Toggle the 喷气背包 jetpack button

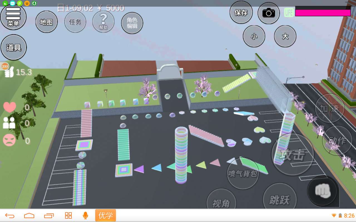pos(243,173)
